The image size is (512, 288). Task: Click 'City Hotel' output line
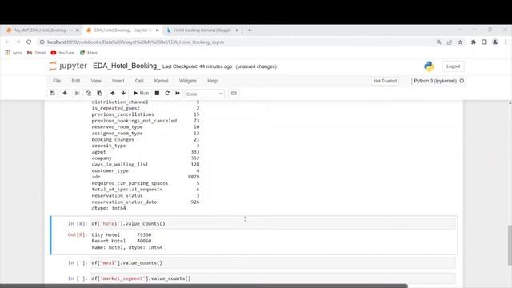pyautogui.click(x=122, y=234)
